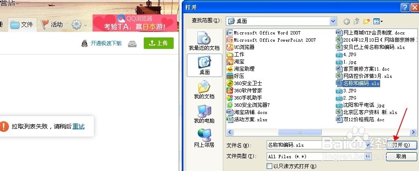Screen dimensions: 419x171
Task: Select 我的文档 in places bar
Action: pyautogui.click(x=204, y=89)
